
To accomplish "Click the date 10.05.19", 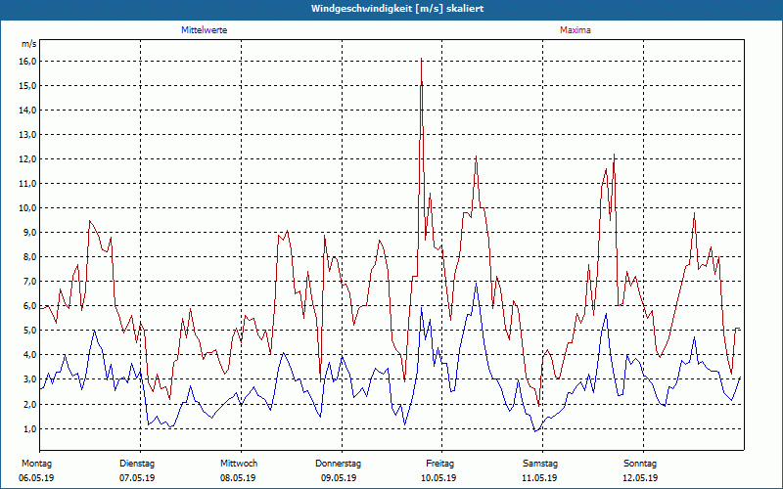I will [438, 478].
